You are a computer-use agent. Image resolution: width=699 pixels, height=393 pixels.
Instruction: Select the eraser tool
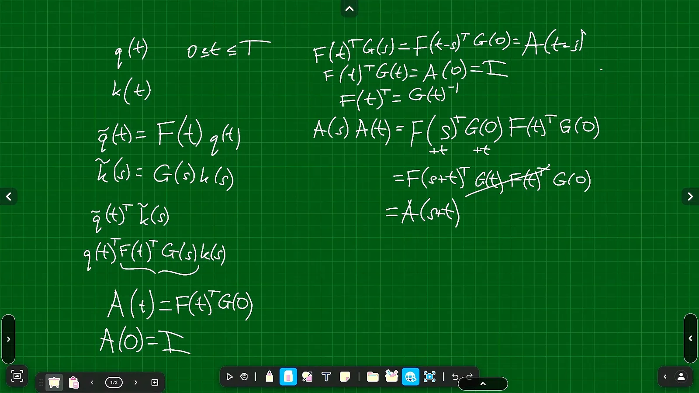[288, 376]
